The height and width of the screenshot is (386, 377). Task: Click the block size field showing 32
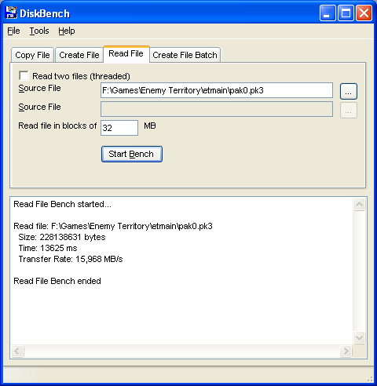[x=119, y=128]
